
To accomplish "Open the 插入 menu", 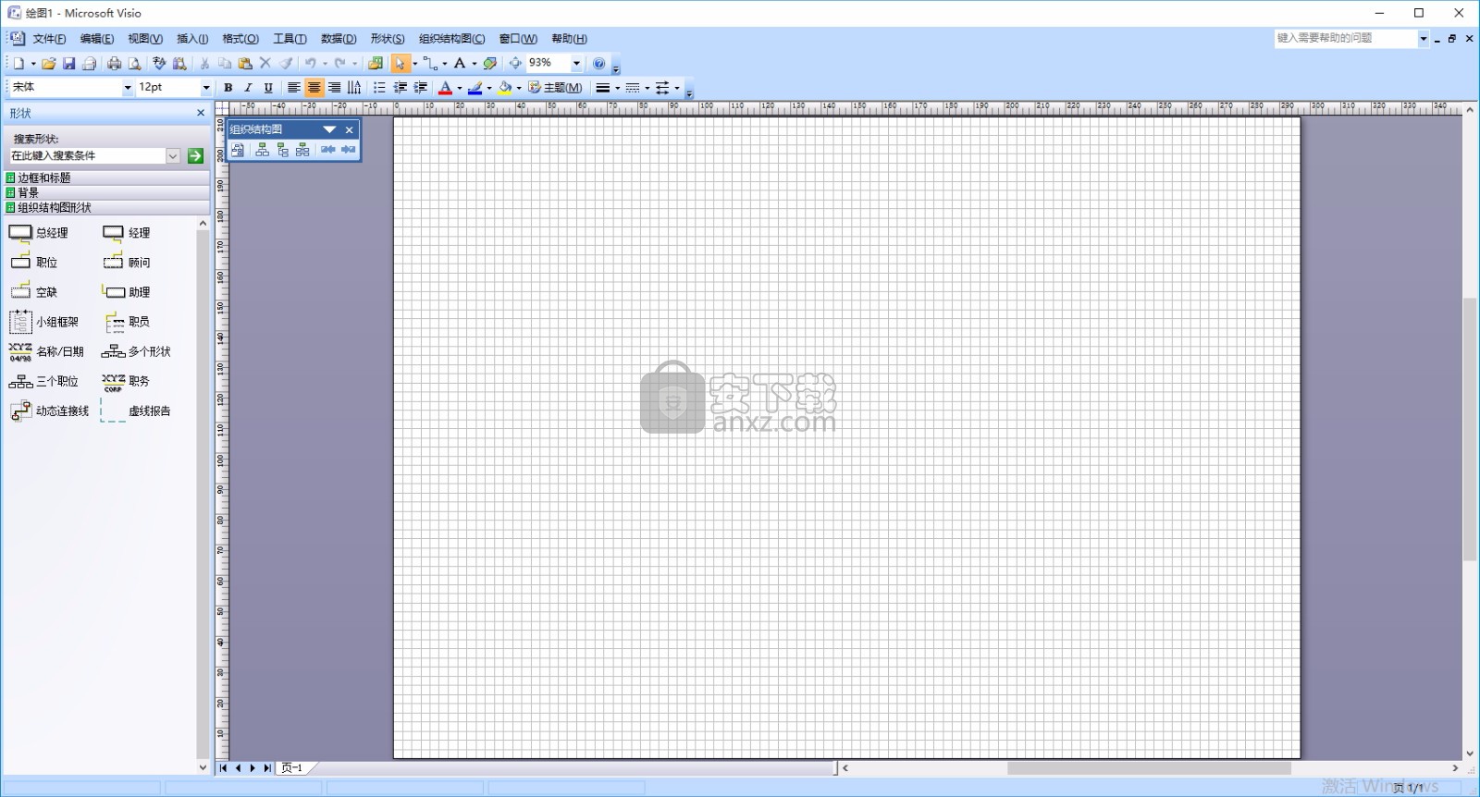I will pos(192,39).
